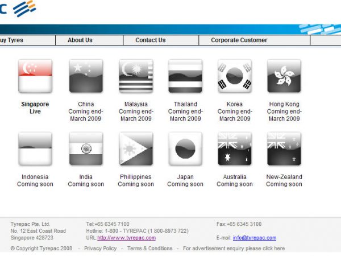The image size is (341, 256).
Task: Click 'No. 12 East Coast Road' address
Action: pos(38,231)
